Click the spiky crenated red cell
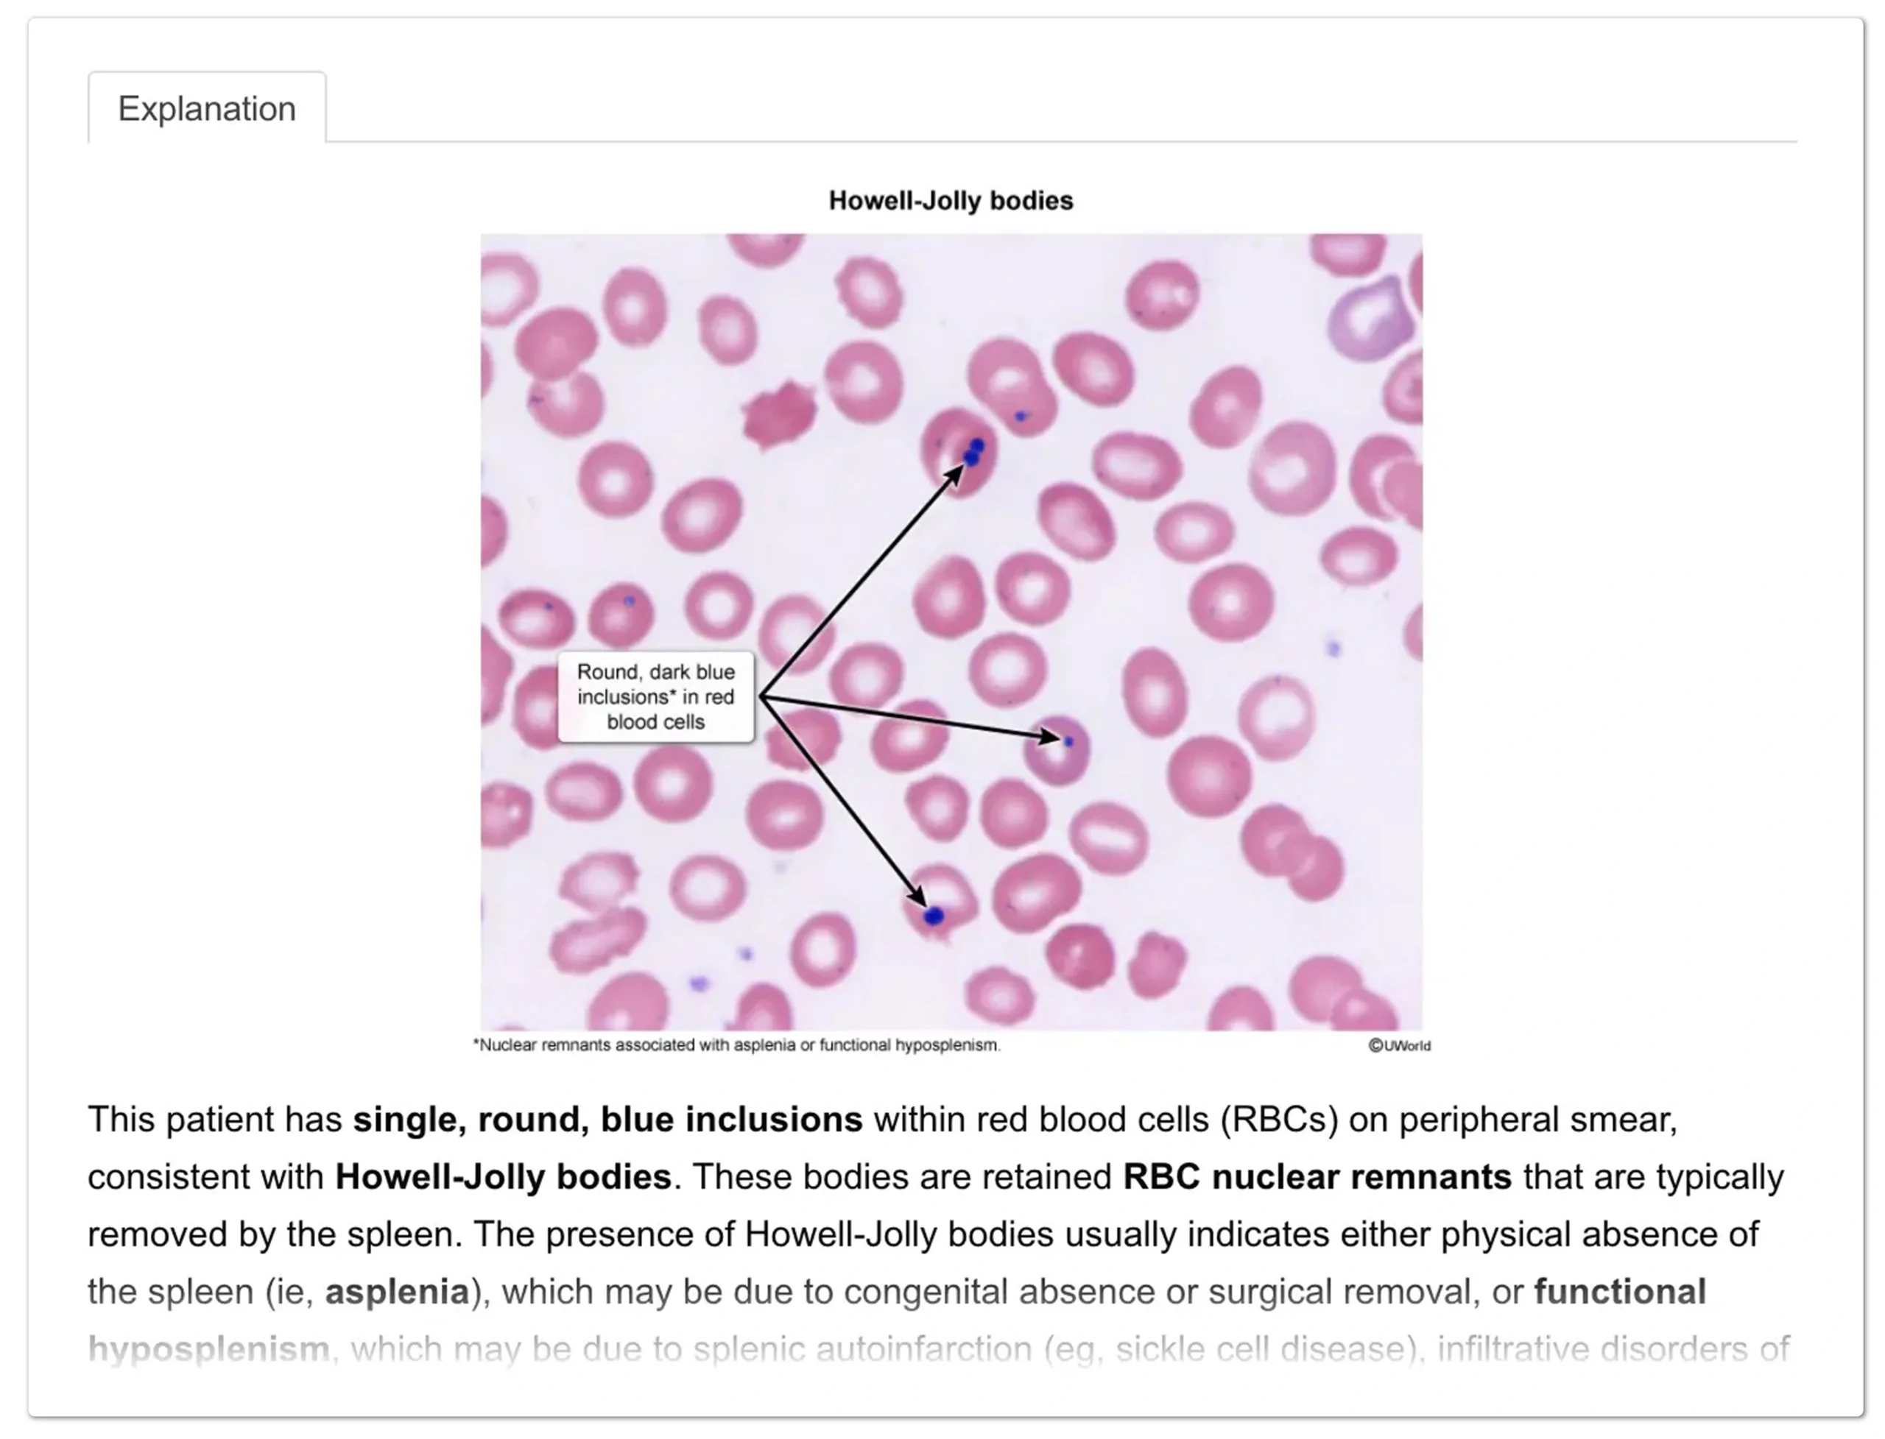Viewport: 1885px width, 1439px height. [779, 414]
